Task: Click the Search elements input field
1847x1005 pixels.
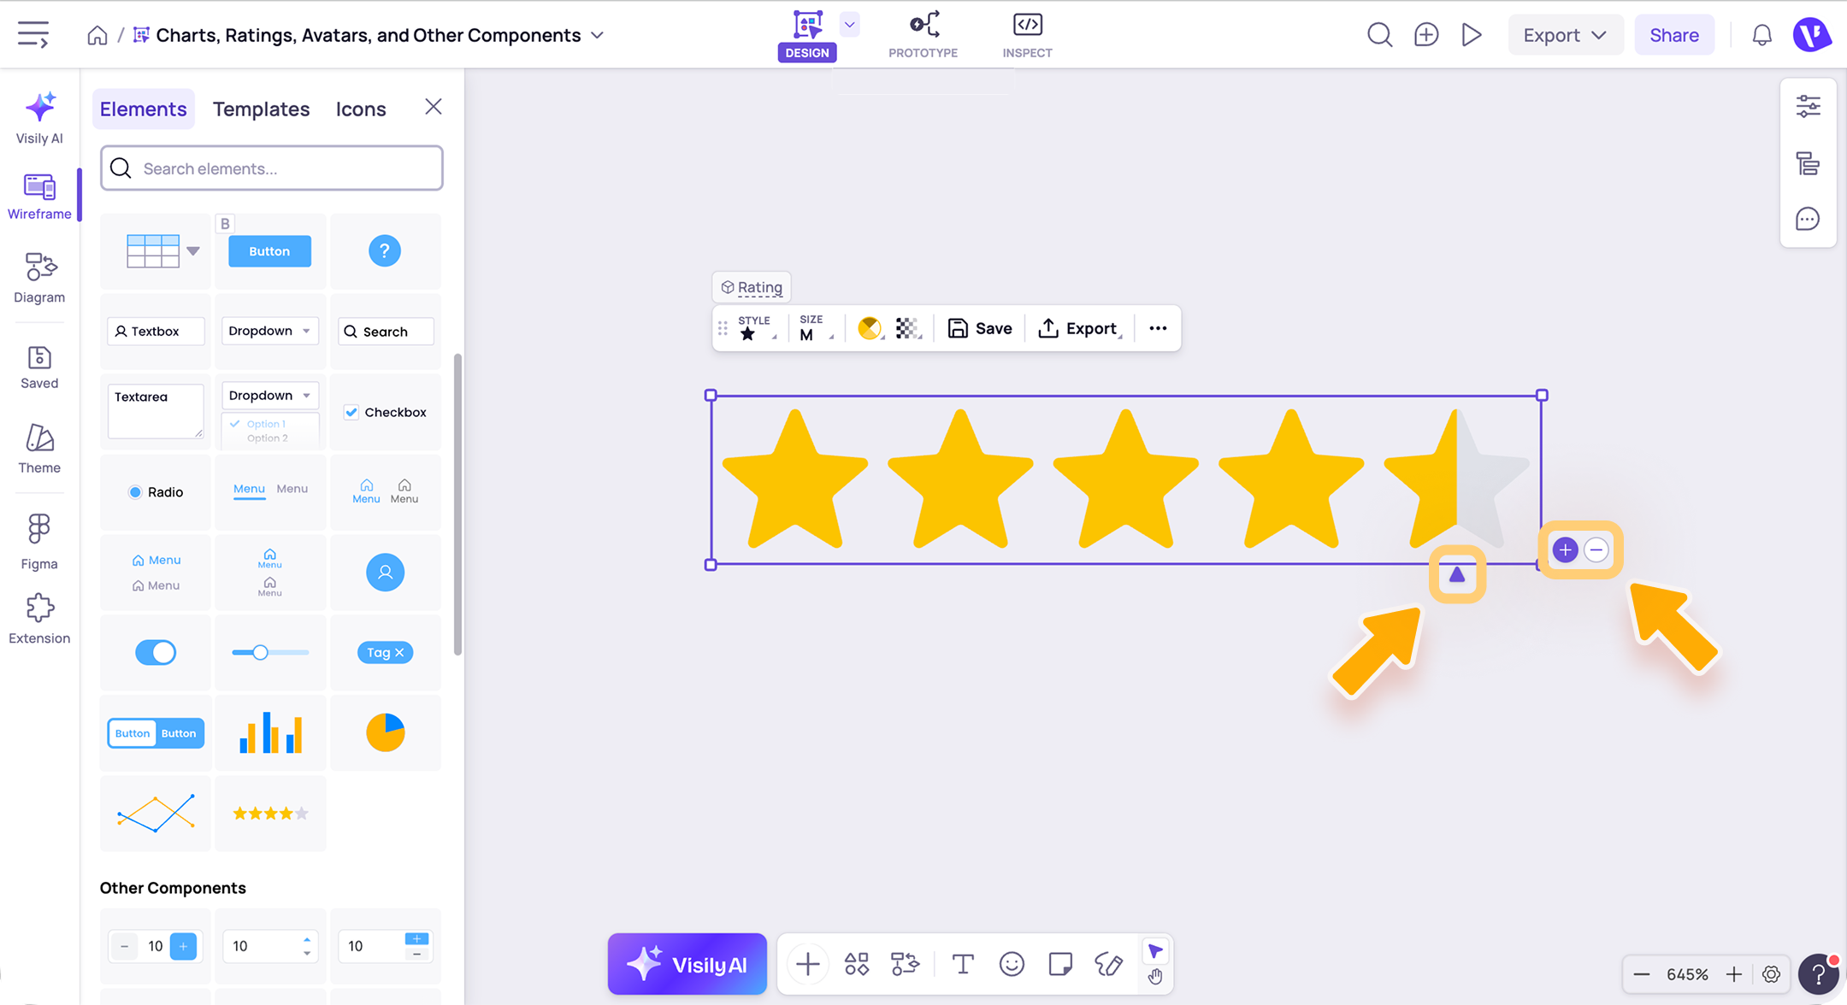Action: tap(272, 168)
